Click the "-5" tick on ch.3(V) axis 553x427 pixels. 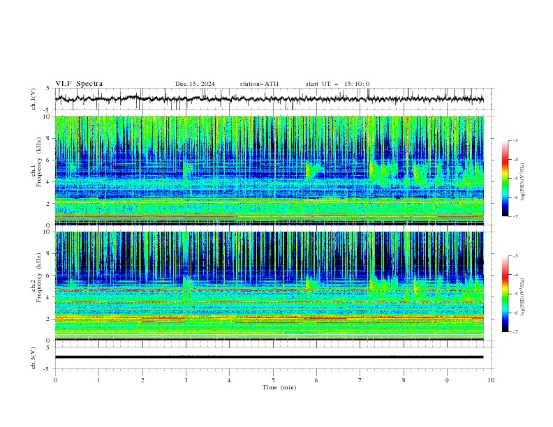point(47,369)
